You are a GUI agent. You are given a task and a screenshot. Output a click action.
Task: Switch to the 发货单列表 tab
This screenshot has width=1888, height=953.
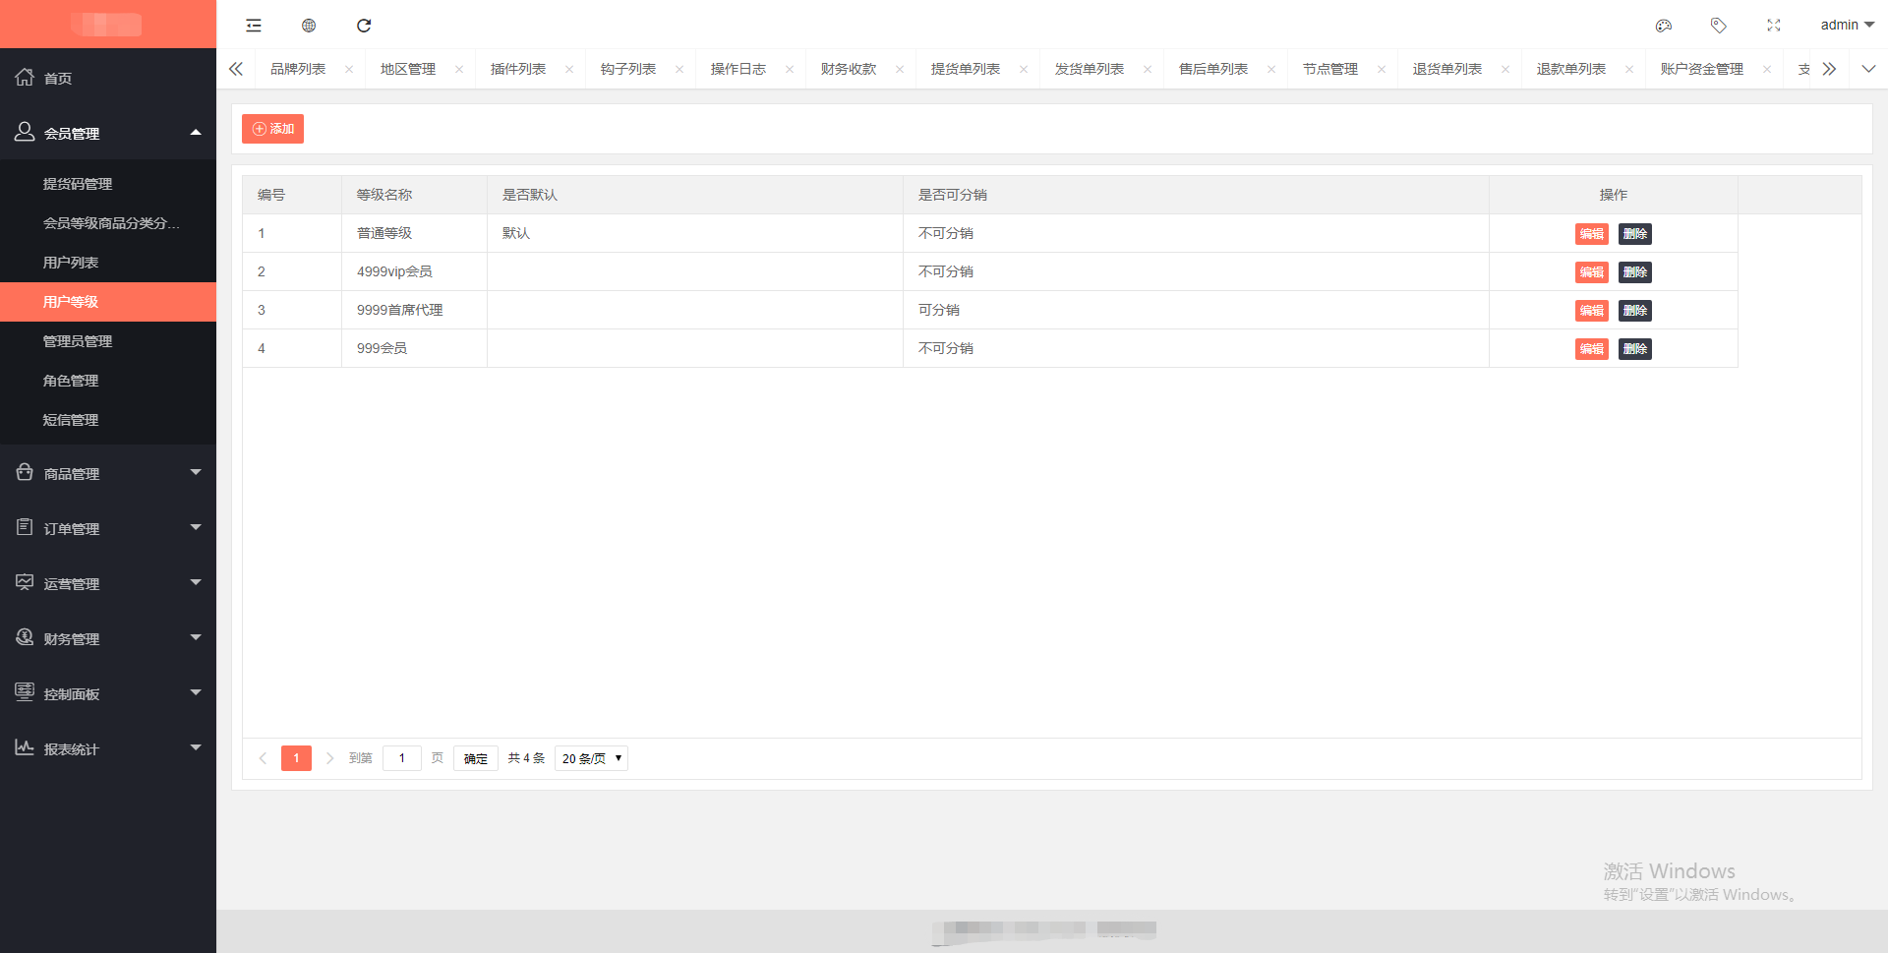[1090, 69]
